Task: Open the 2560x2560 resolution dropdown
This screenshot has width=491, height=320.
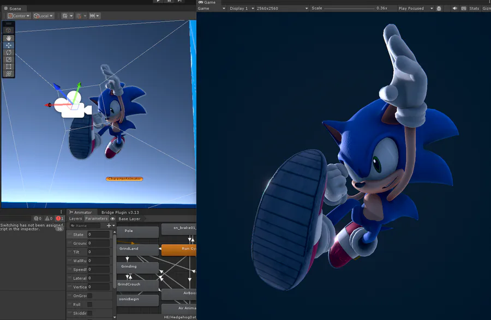Action: [282, 8]
